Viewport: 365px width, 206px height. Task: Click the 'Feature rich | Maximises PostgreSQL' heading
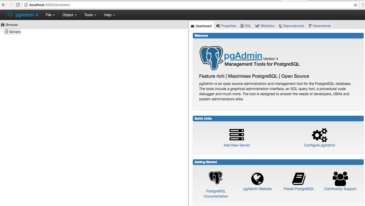(x=254, y=76)
